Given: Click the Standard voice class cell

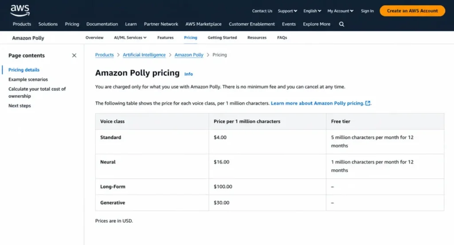Looking at the screenshot, I should tap(152, 142).
